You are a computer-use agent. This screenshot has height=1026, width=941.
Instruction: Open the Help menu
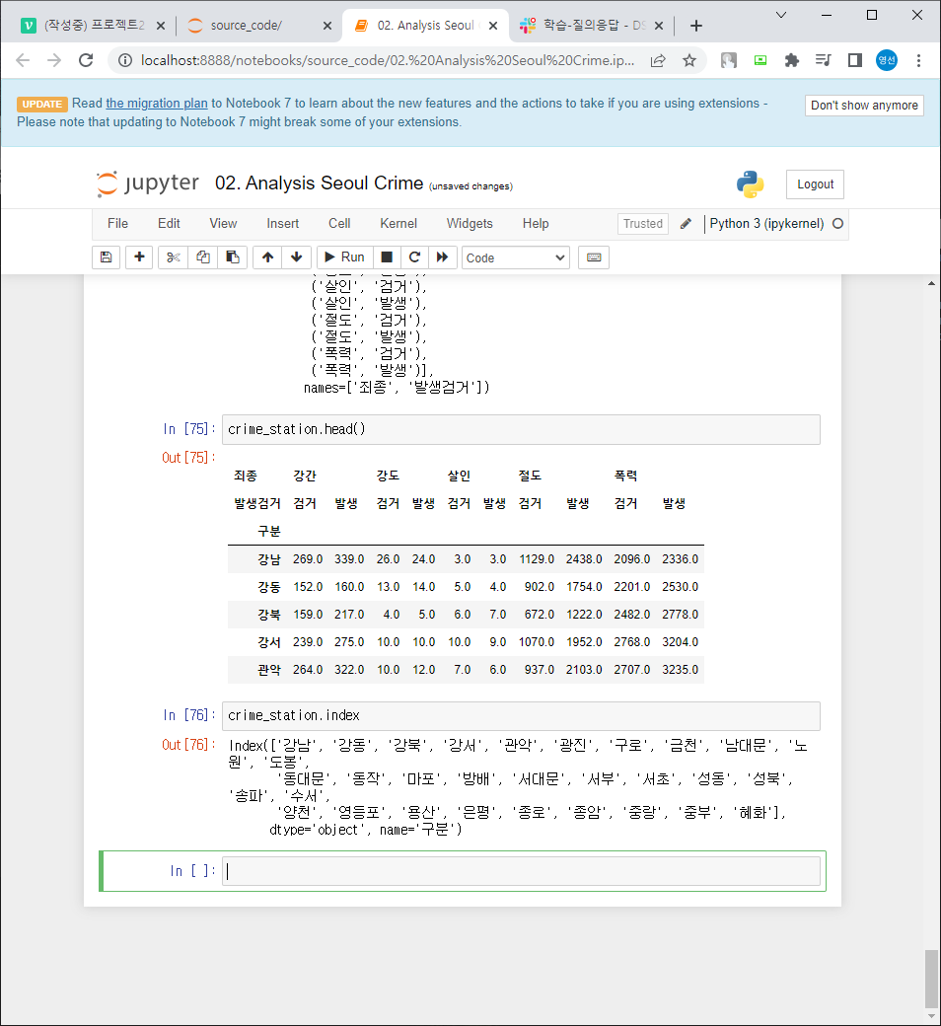536,224
